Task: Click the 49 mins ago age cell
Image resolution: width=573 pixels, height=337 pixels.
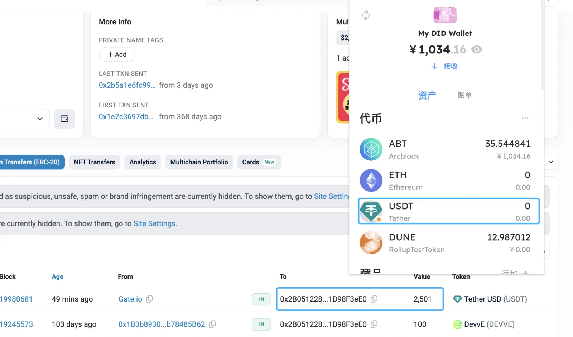Action: click(72, 299)
